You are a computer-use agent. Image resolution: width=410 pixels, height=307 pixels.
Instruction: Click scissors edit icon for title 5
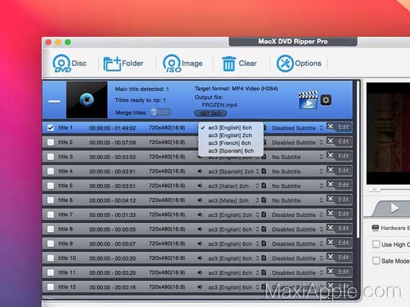(x=331, y=185)
